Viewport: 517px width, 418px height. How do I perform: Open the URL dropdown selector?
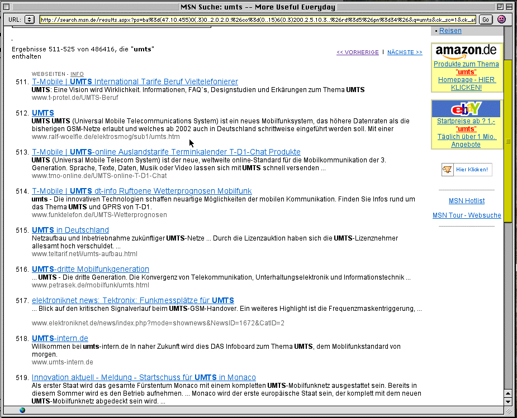30,20
